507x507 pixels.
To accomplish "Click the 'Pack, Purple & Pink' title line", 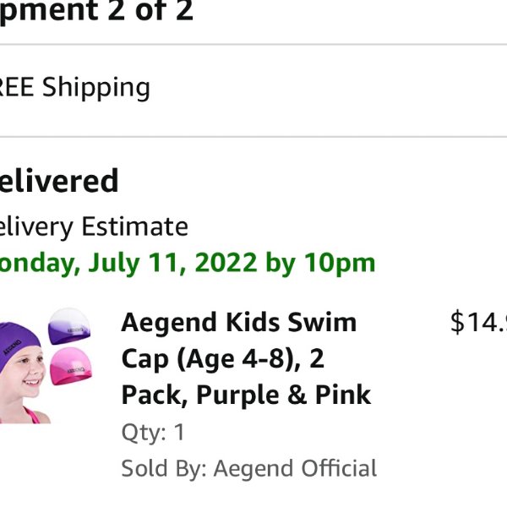I will pos(246,395).
